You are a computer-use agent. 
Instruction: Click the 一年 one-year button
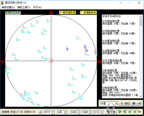(136, 103)
